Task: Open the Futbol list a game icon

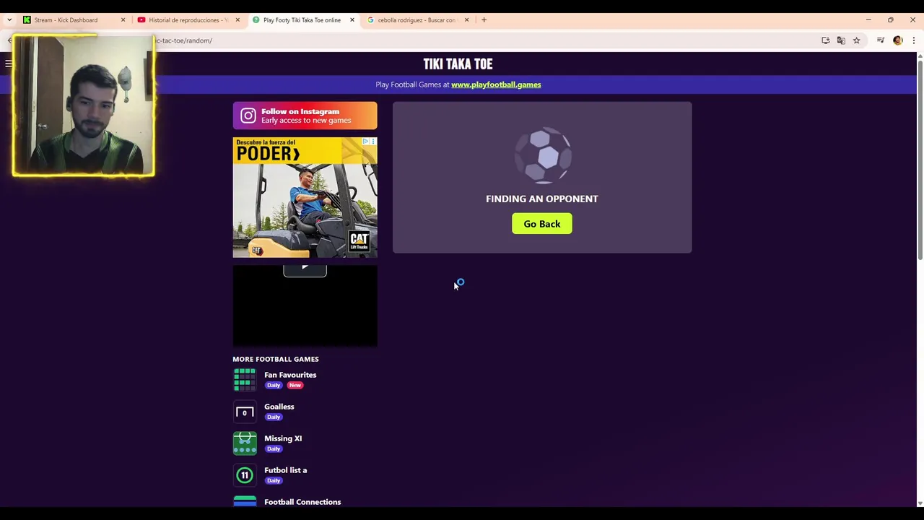Action: (x=245, y=475)
